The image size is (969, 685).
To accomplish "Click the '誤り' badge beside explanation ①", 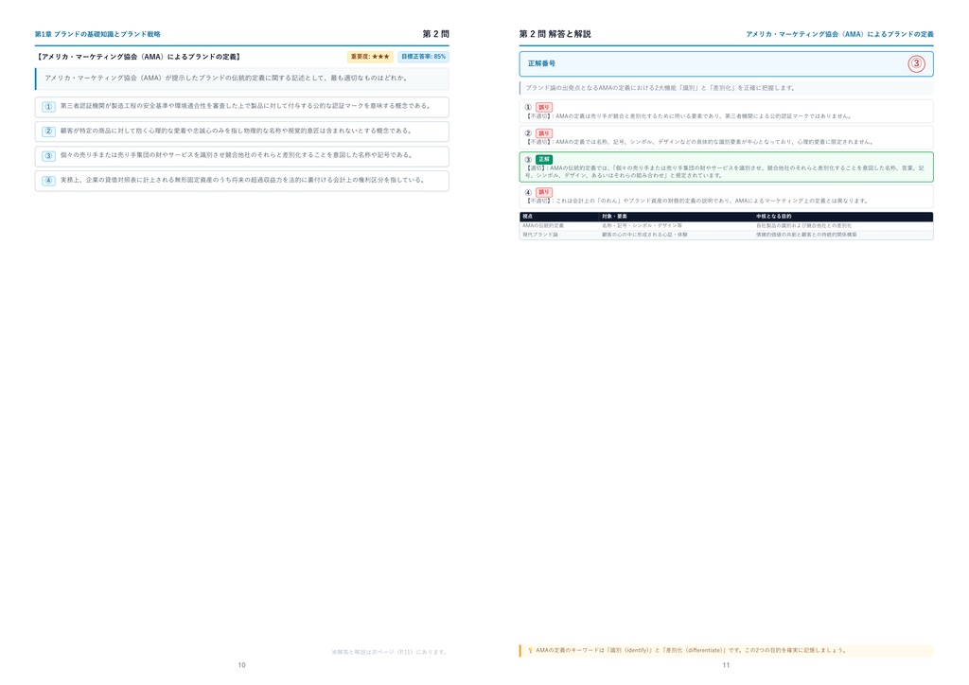I will click(x=544, y=108).
